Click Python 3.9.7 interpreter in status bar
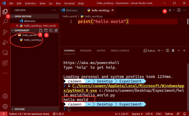 pos(29,114)
